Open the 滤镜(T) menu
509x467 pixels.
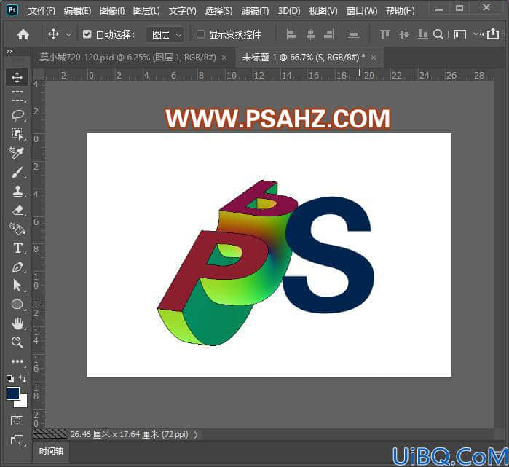[x=255, y=11]
